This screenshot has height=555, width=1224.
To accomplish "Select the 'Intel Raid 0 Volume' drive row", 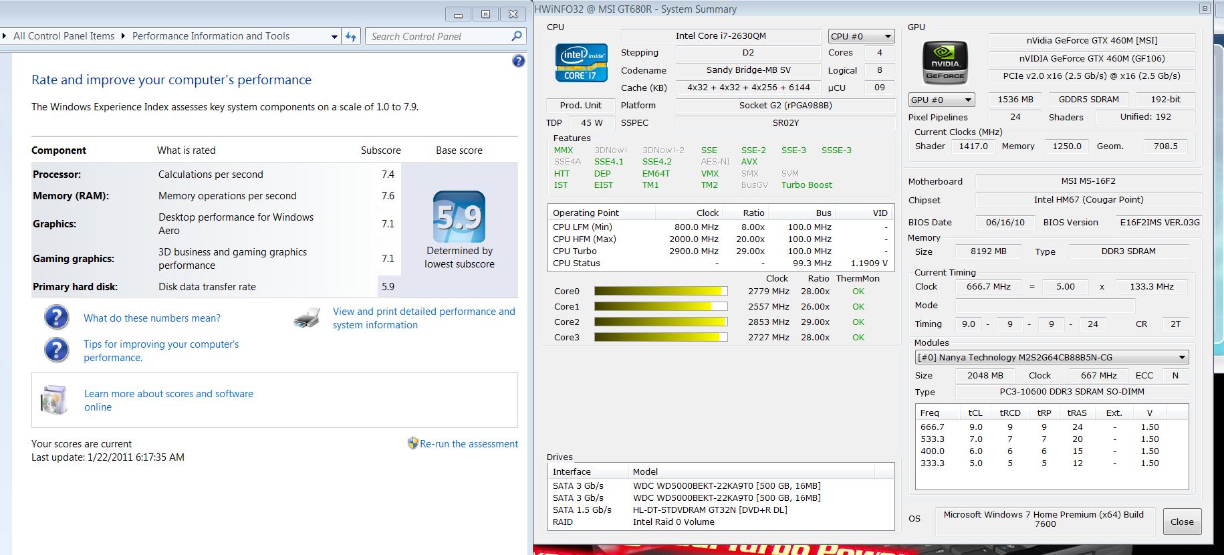I will pyautogui.click(x=721, y=522).
